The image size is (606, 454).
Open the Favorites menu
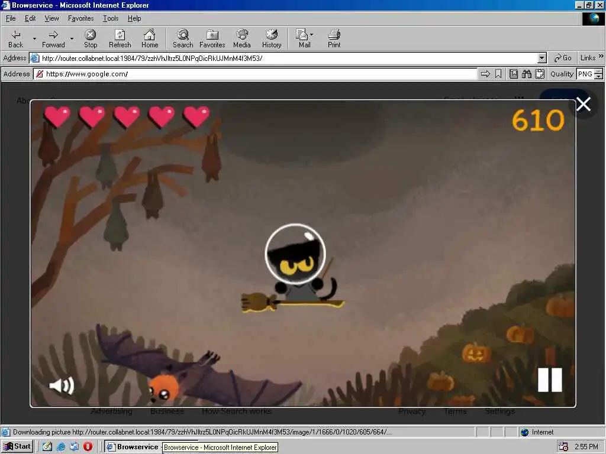tap(80, 18)
